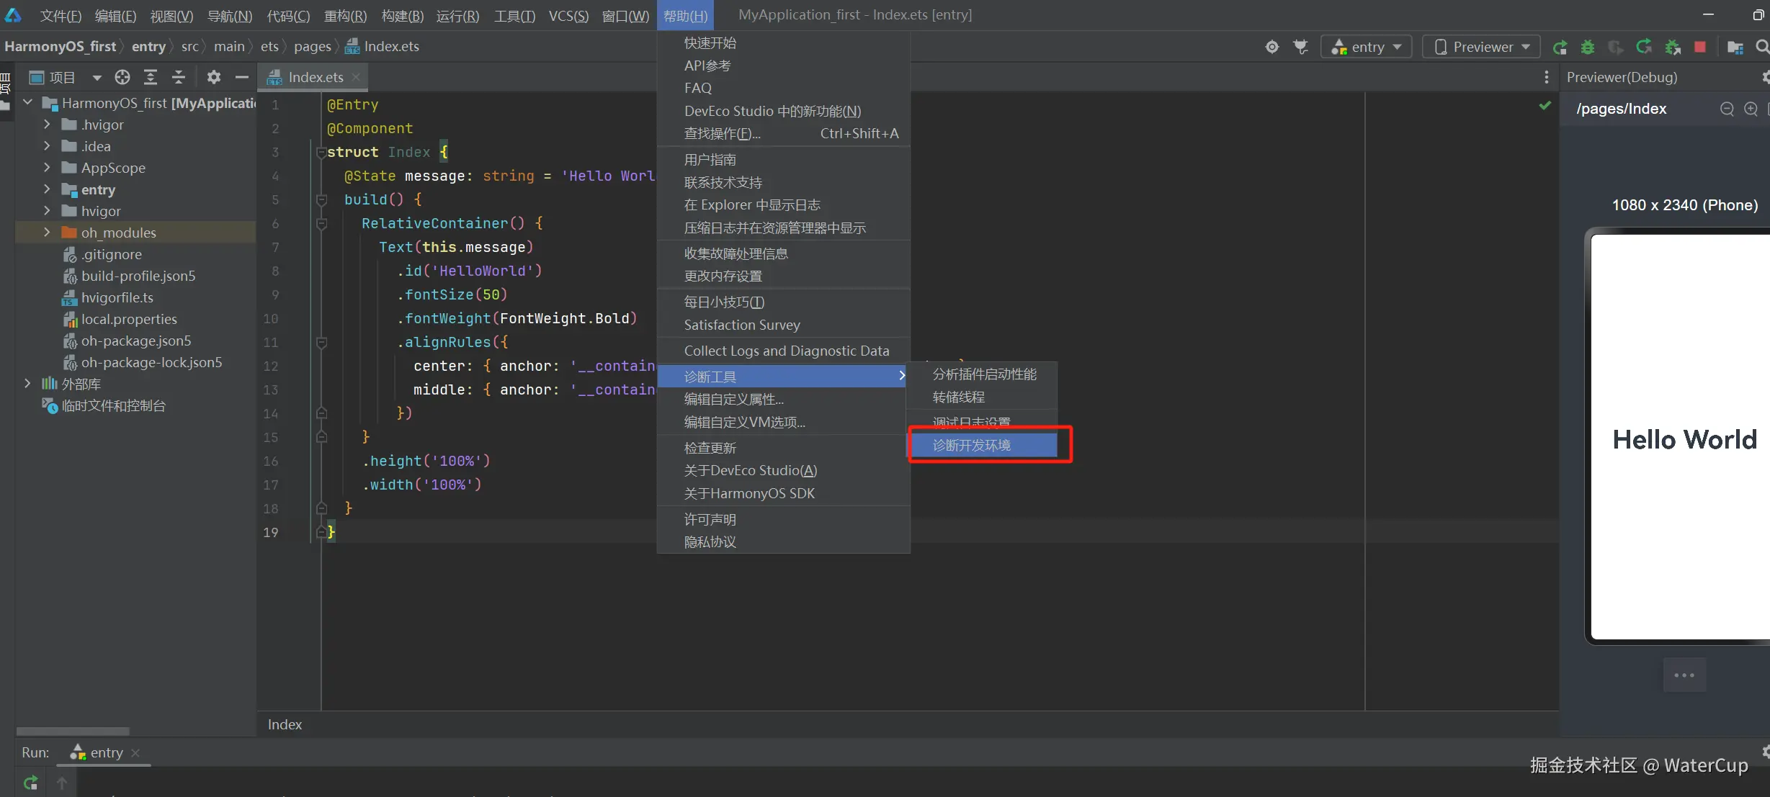The width and height of the screenshot is (1770, 797).
Task: Expand the oh_modules folder
Action: pos(47,233)
